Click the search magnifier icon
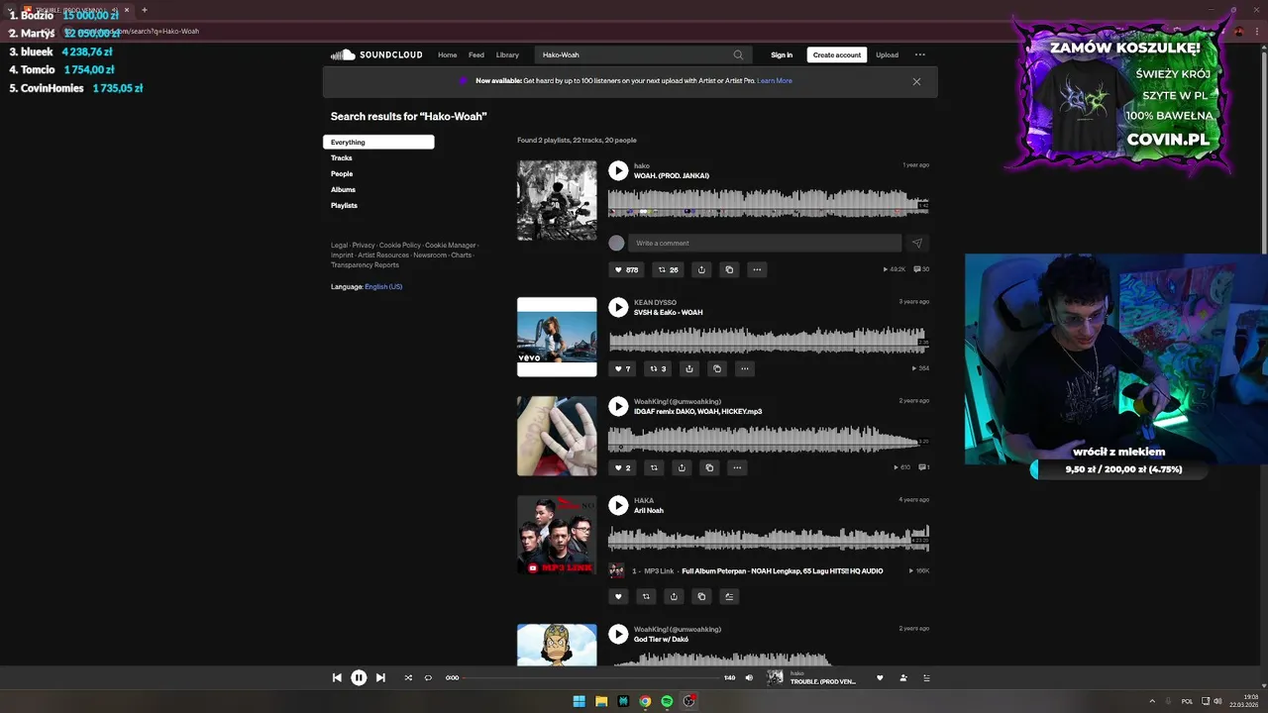 pyautogui.click(x=738, y=54)
